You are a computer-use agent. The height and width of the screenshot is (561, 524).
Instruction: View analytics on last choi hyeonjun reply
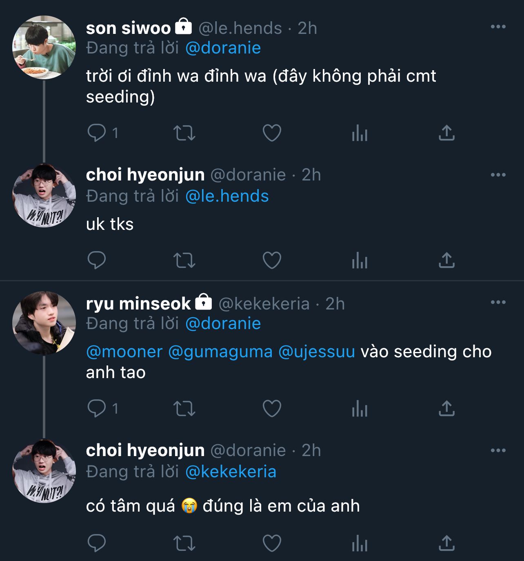pyautogui.click(x=360, y=544)
